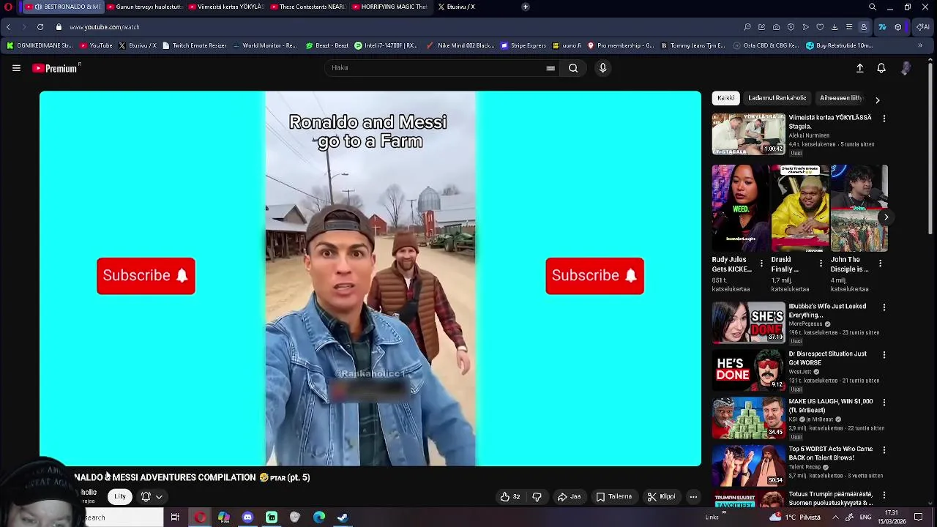Open the Twitch Emote Resizer bookmark

[x=194, y=45]
